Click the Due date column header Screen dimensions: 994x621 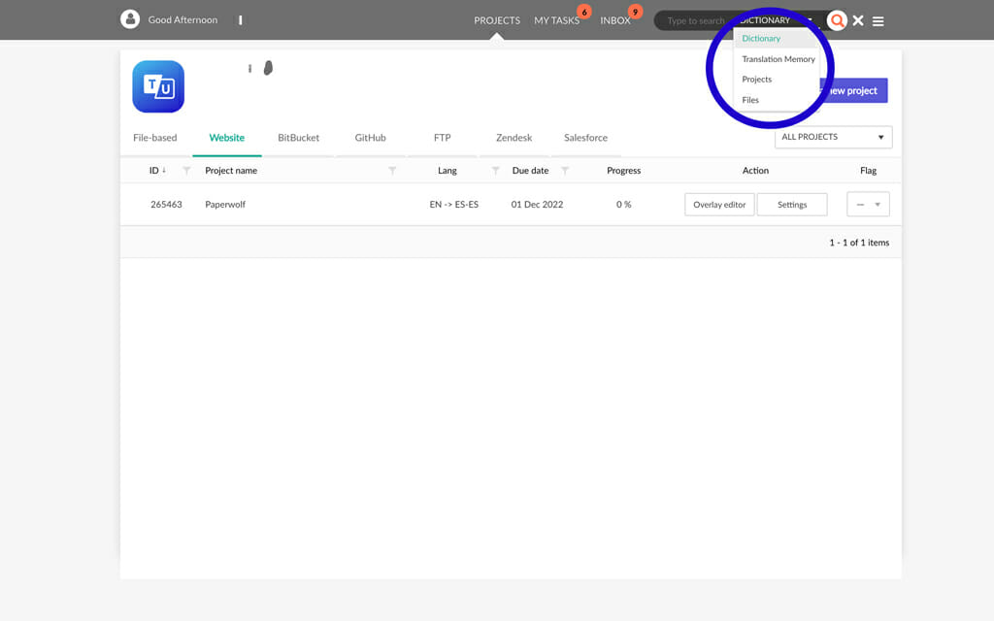[530, 171]
